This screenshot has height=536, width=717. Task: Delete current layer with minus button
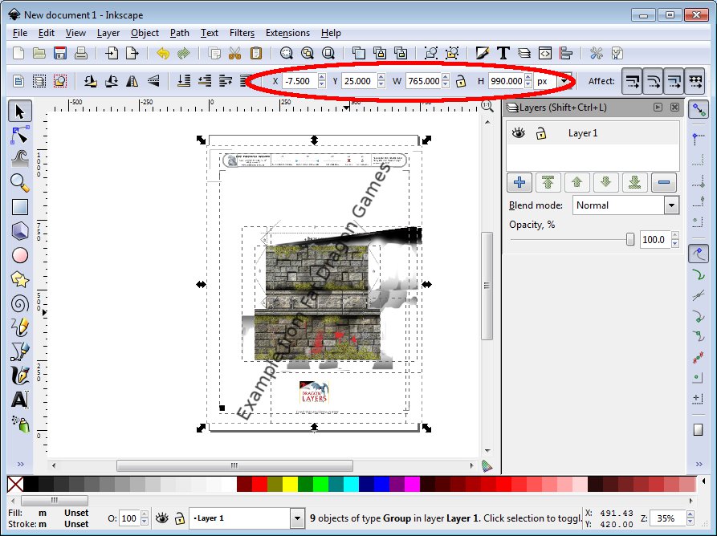pyautogui.click(x=663, y=182)
